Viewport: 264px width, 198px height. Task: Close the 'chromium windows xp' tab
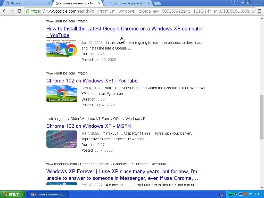99,3
